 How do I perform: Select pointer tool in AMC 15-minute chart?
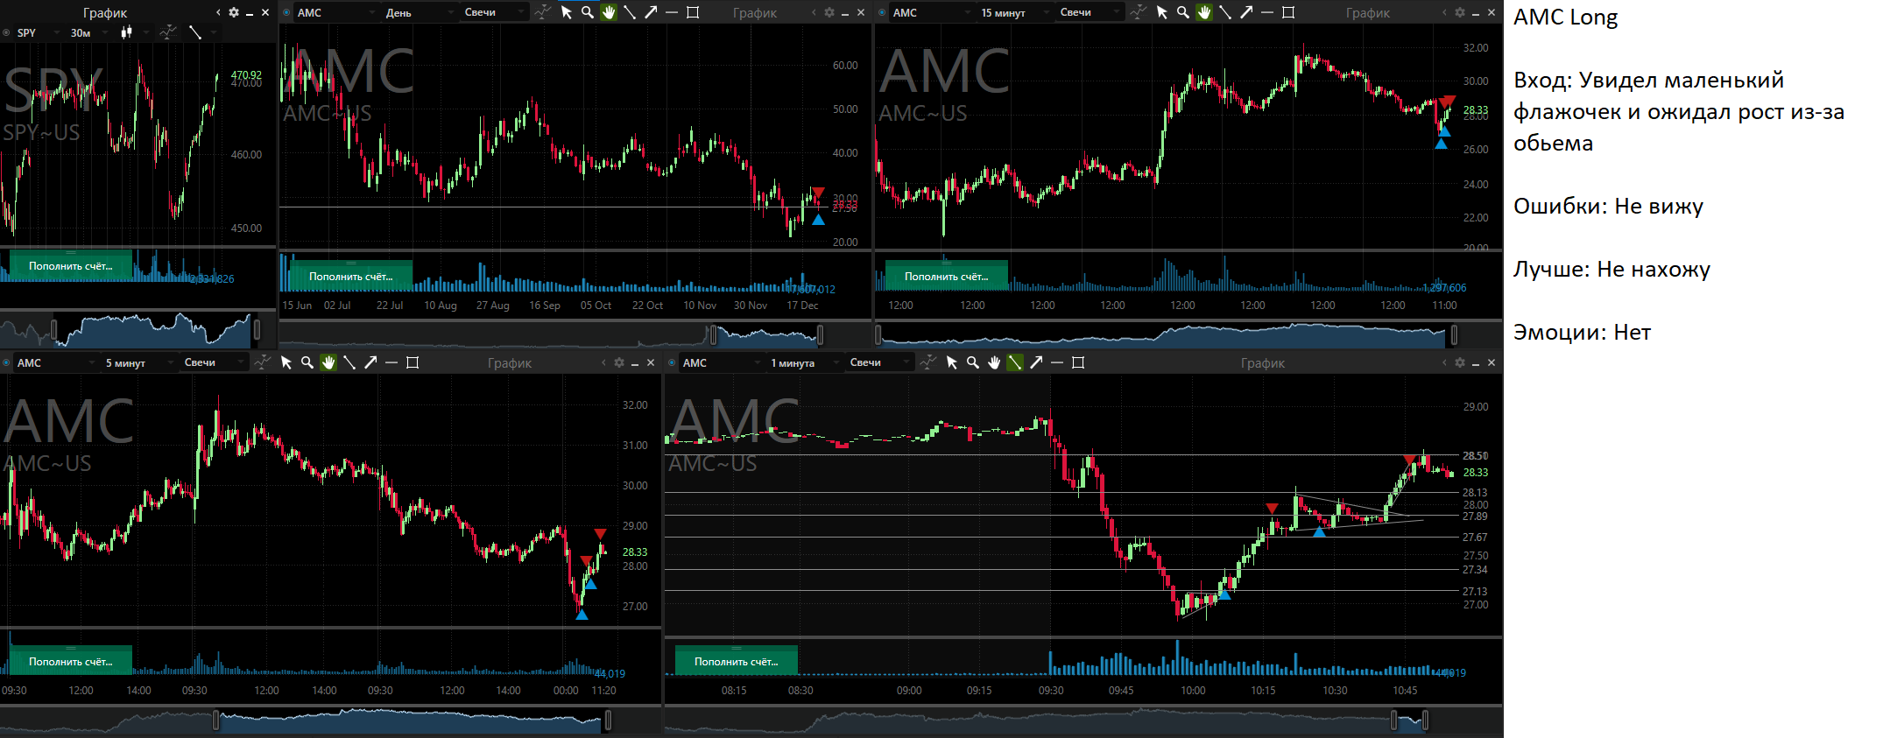pos(1162,12)
